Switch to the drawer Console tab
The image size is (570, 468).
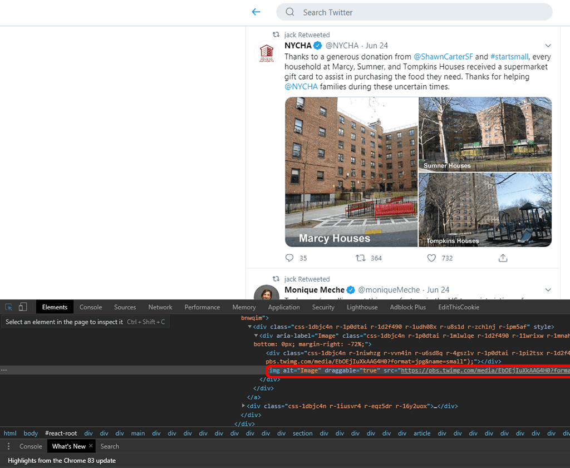pyautogui.click(x=31, y=446)
